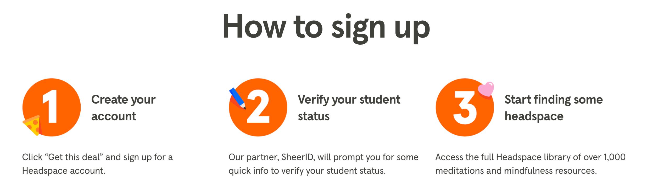Select the 'Verify your student status' heading
Screen dimensions: 647x192
coord(349,108)
